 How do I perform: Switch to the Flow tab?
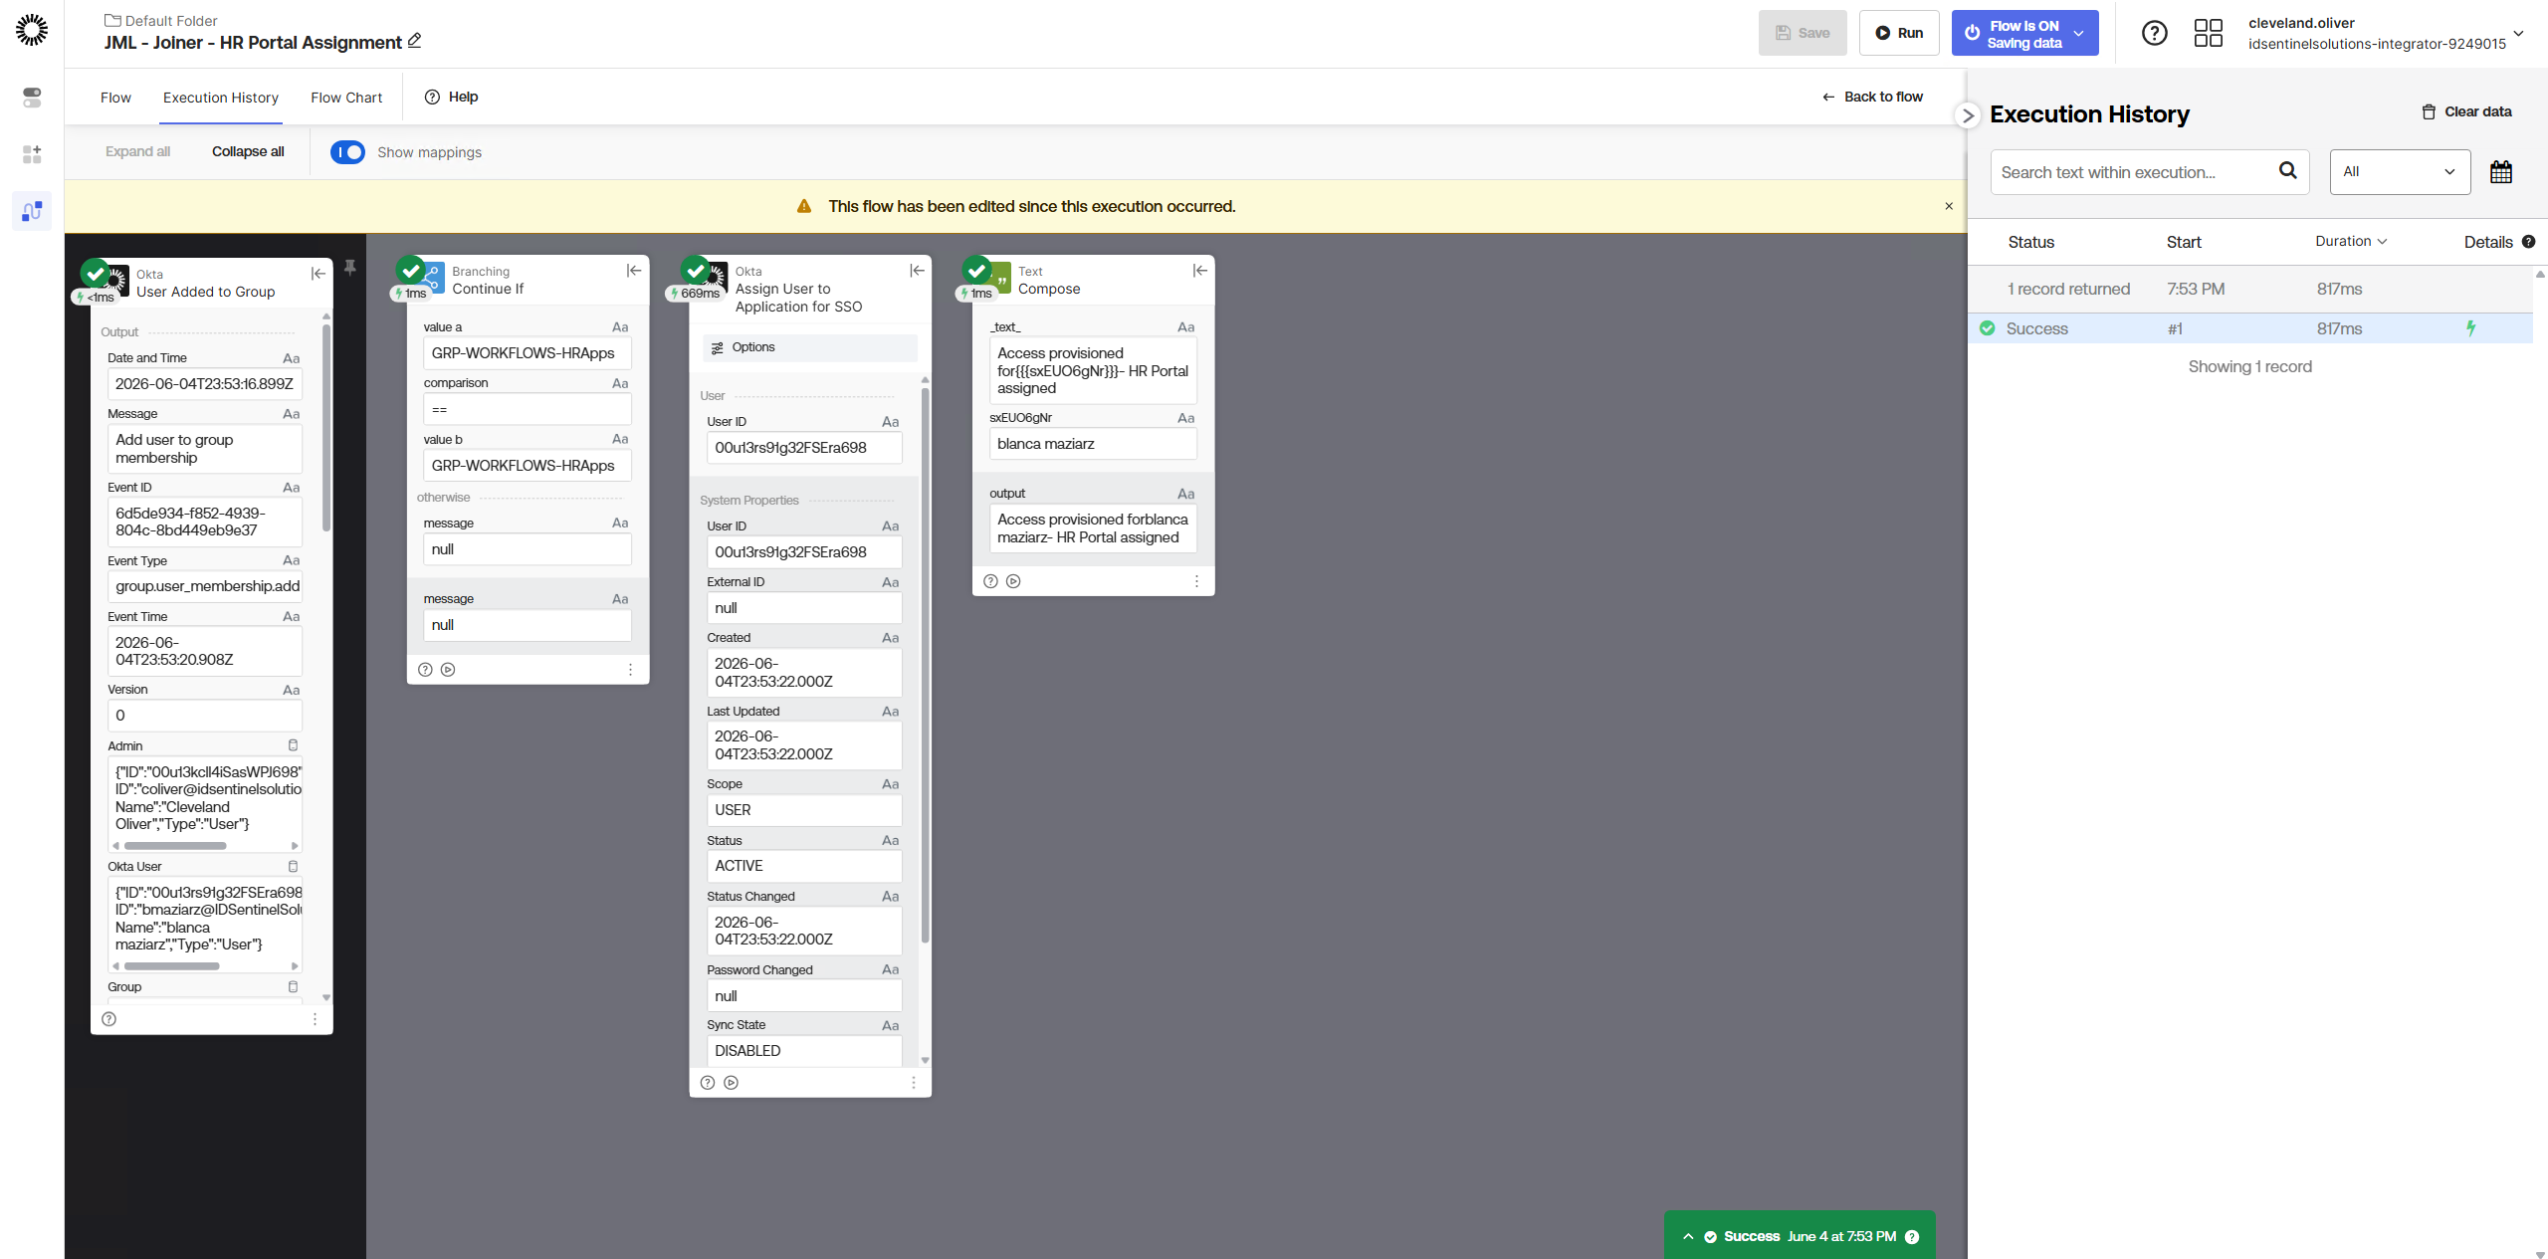pyautogui.click(x=115, y=98)
